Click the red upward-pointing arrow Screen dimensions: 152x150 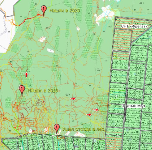tap(27, 75)
